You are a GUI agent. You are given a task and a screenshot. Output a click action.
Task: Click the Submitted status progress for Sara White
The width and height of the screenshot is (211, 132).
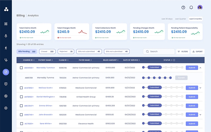pyautogui.click(x=155, y=123)
